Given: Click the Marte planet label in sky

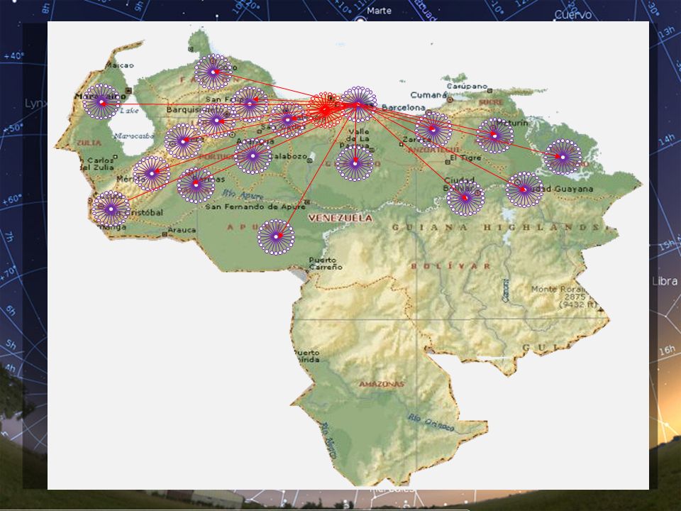Looking at the screenshot, I should tap(379, 11).
